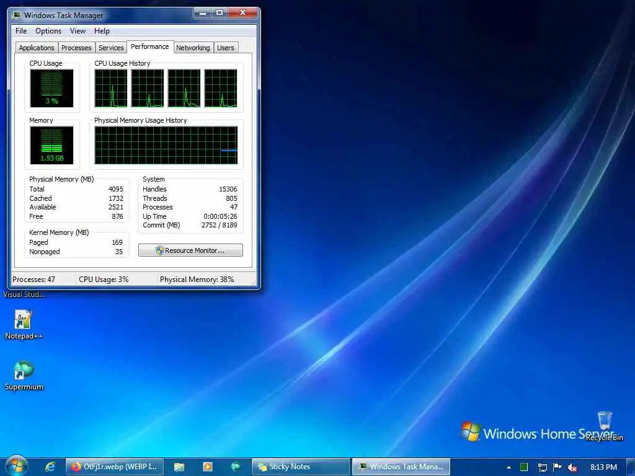This screenshot has width=635, height=476.
Task: Click the third CPU Usage History graph
Action: 184,88
